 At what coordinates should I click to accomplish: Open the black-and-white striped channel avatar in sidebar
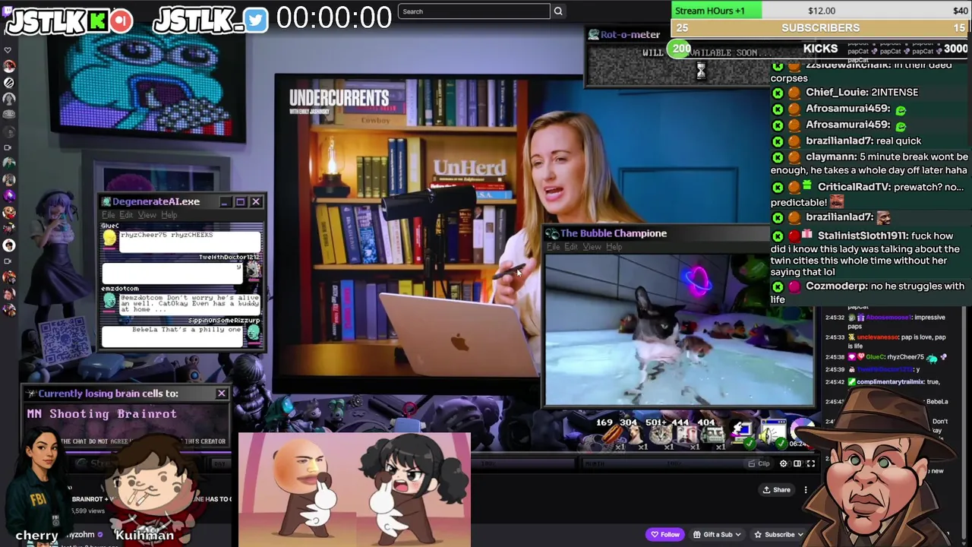click(9, 82)
